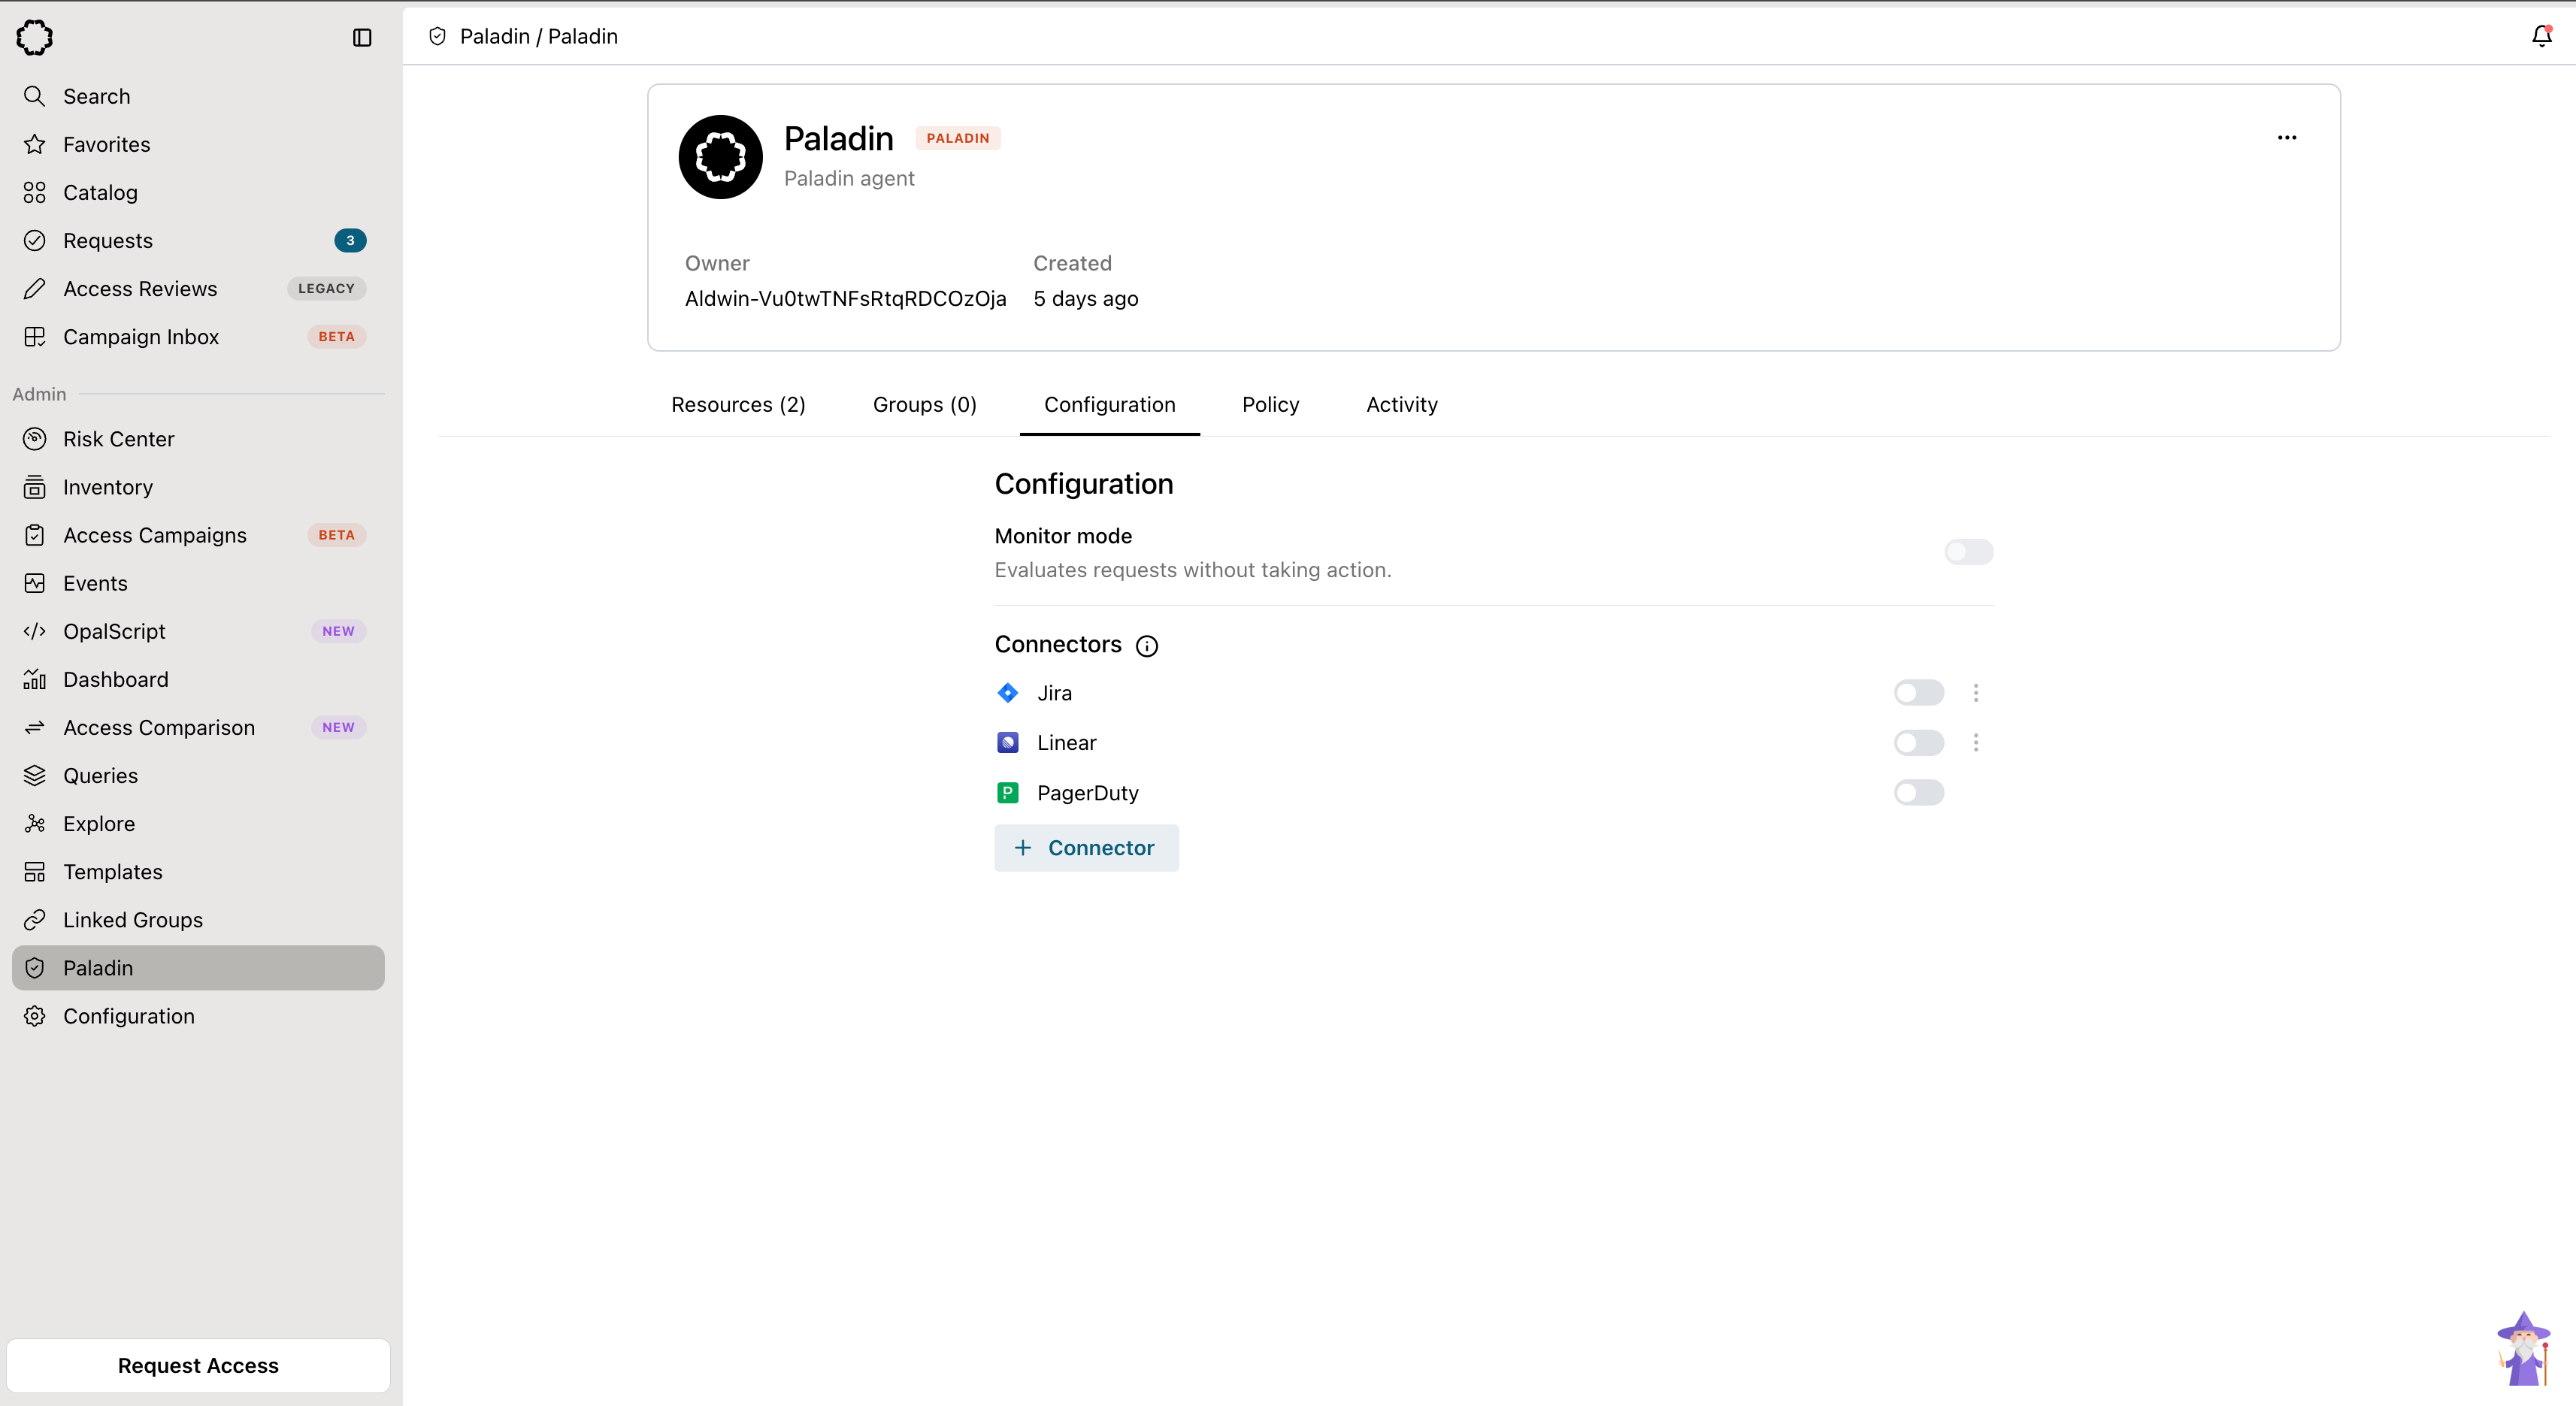Open the Jira connector kebab menu

1976,692
